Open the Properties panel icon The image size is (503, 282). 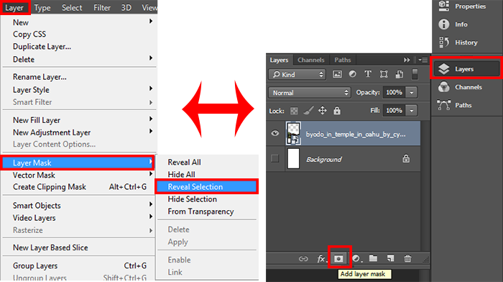[443, 6]
